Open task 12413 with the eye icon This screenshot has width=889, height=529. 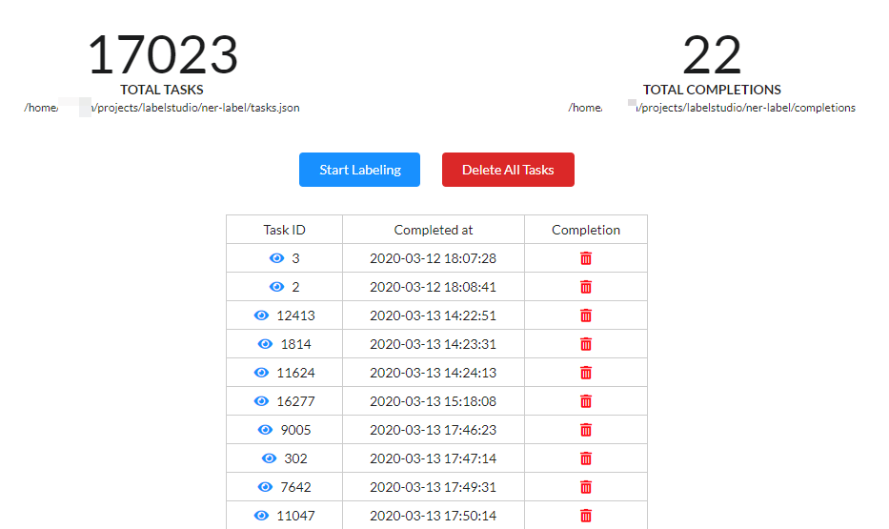click(x=261, y=315)
